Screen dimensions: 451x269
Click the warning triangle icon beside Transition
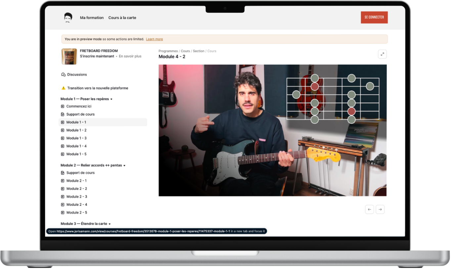pyautogui.click(x=64, y=88)
